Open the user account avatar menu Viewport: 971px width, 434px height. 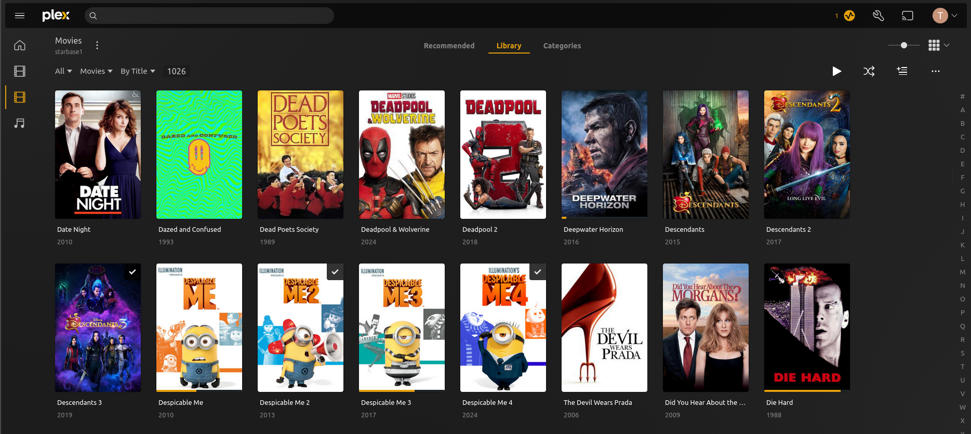tap(945, 16)
